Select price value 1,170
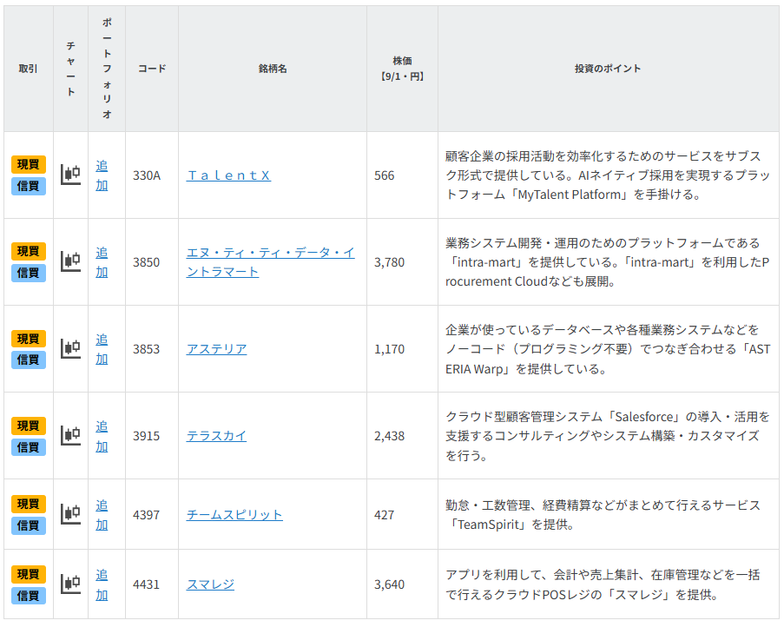This screenshot has height=627, width=784. pyautogui.click(x=390, y=349)
